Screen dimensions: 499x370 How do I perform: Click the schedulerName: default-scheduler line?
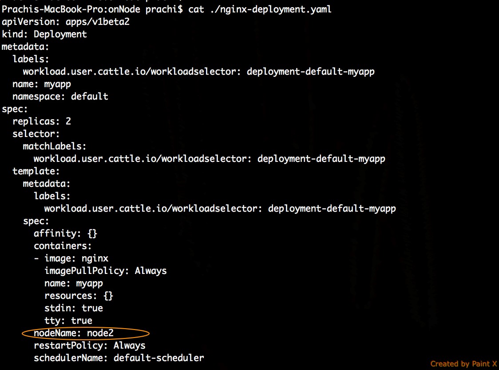tap(119, 358)
